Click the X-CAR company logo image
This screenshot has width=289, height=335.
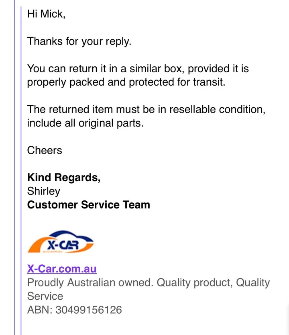pos(61,242)
